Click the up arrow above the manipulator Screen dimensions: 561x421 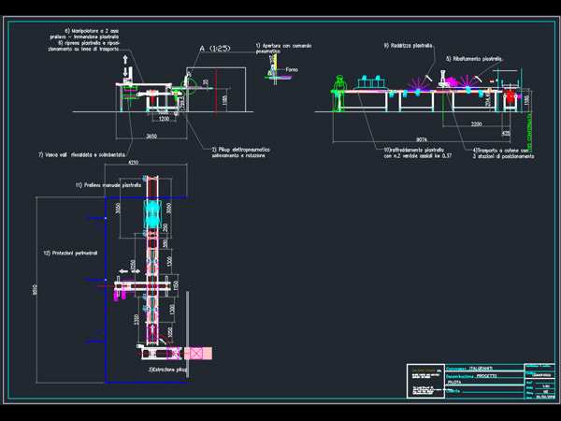125,60
